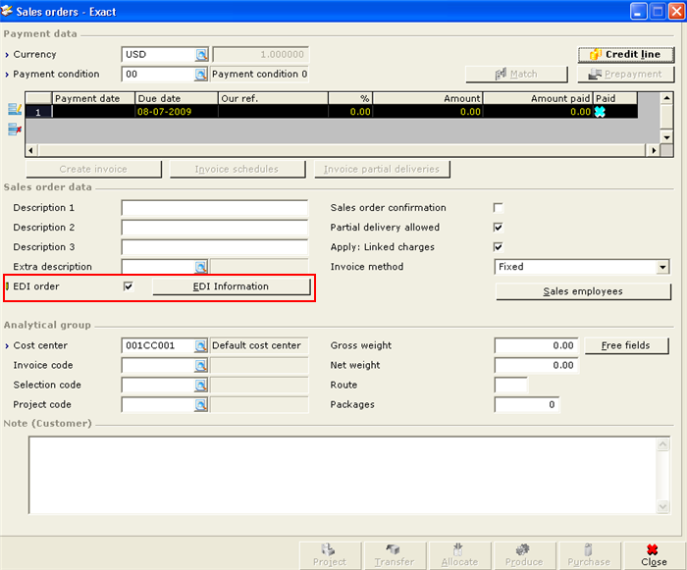The height and width of the screenshot is (570, 687).
Task: Select payment row number 1
Action: [38, 112]
